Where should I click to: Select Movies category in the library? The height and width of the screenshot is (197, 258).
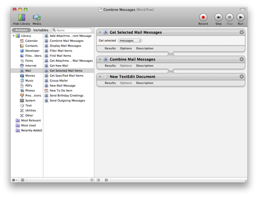pyautogui.click(x=27, y=75)
